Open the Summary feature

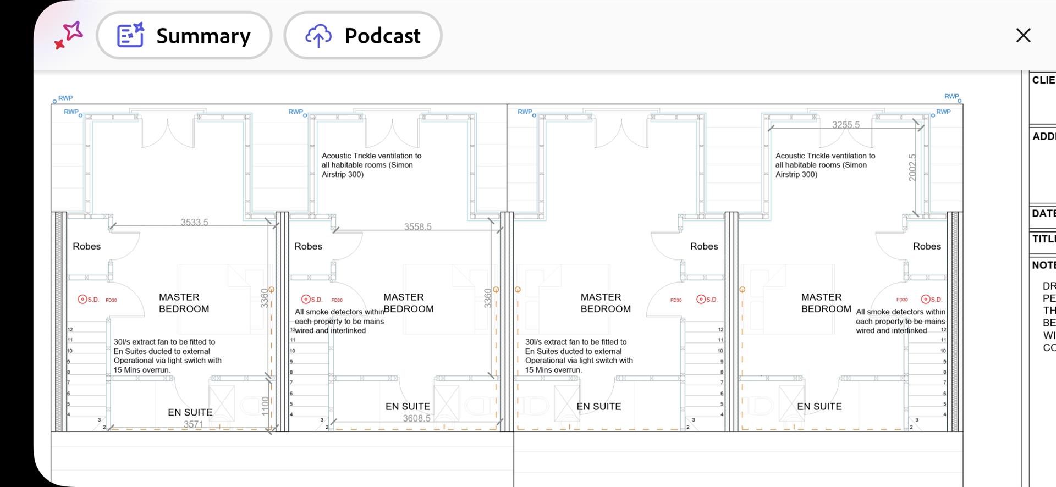tap(184, 36)
